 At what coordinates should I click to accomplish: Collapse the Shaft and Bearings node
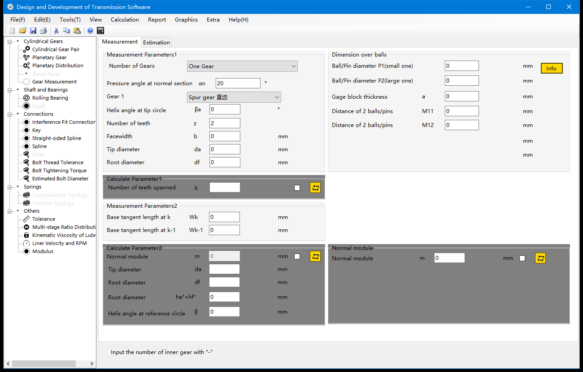click(x=10, y=90)
